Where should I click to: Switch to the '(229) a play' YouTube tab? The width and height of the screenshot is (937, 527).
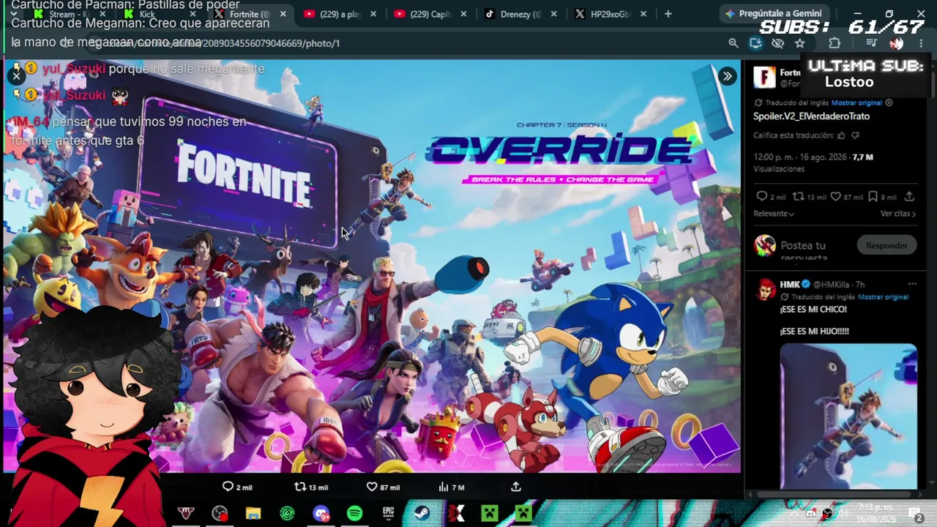340,14
